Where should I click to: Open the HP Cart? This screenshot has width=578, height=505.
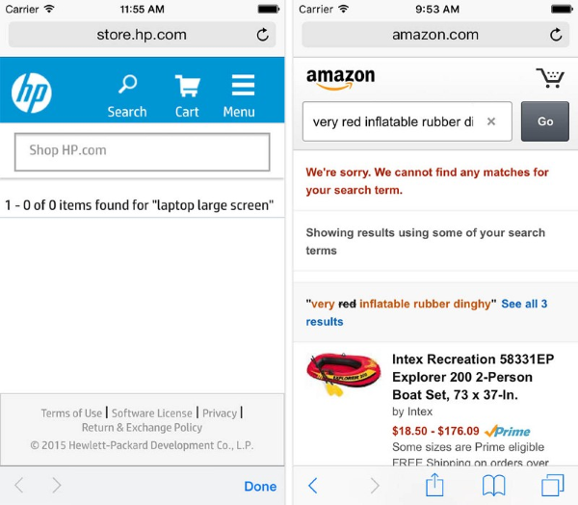[187, 94]
